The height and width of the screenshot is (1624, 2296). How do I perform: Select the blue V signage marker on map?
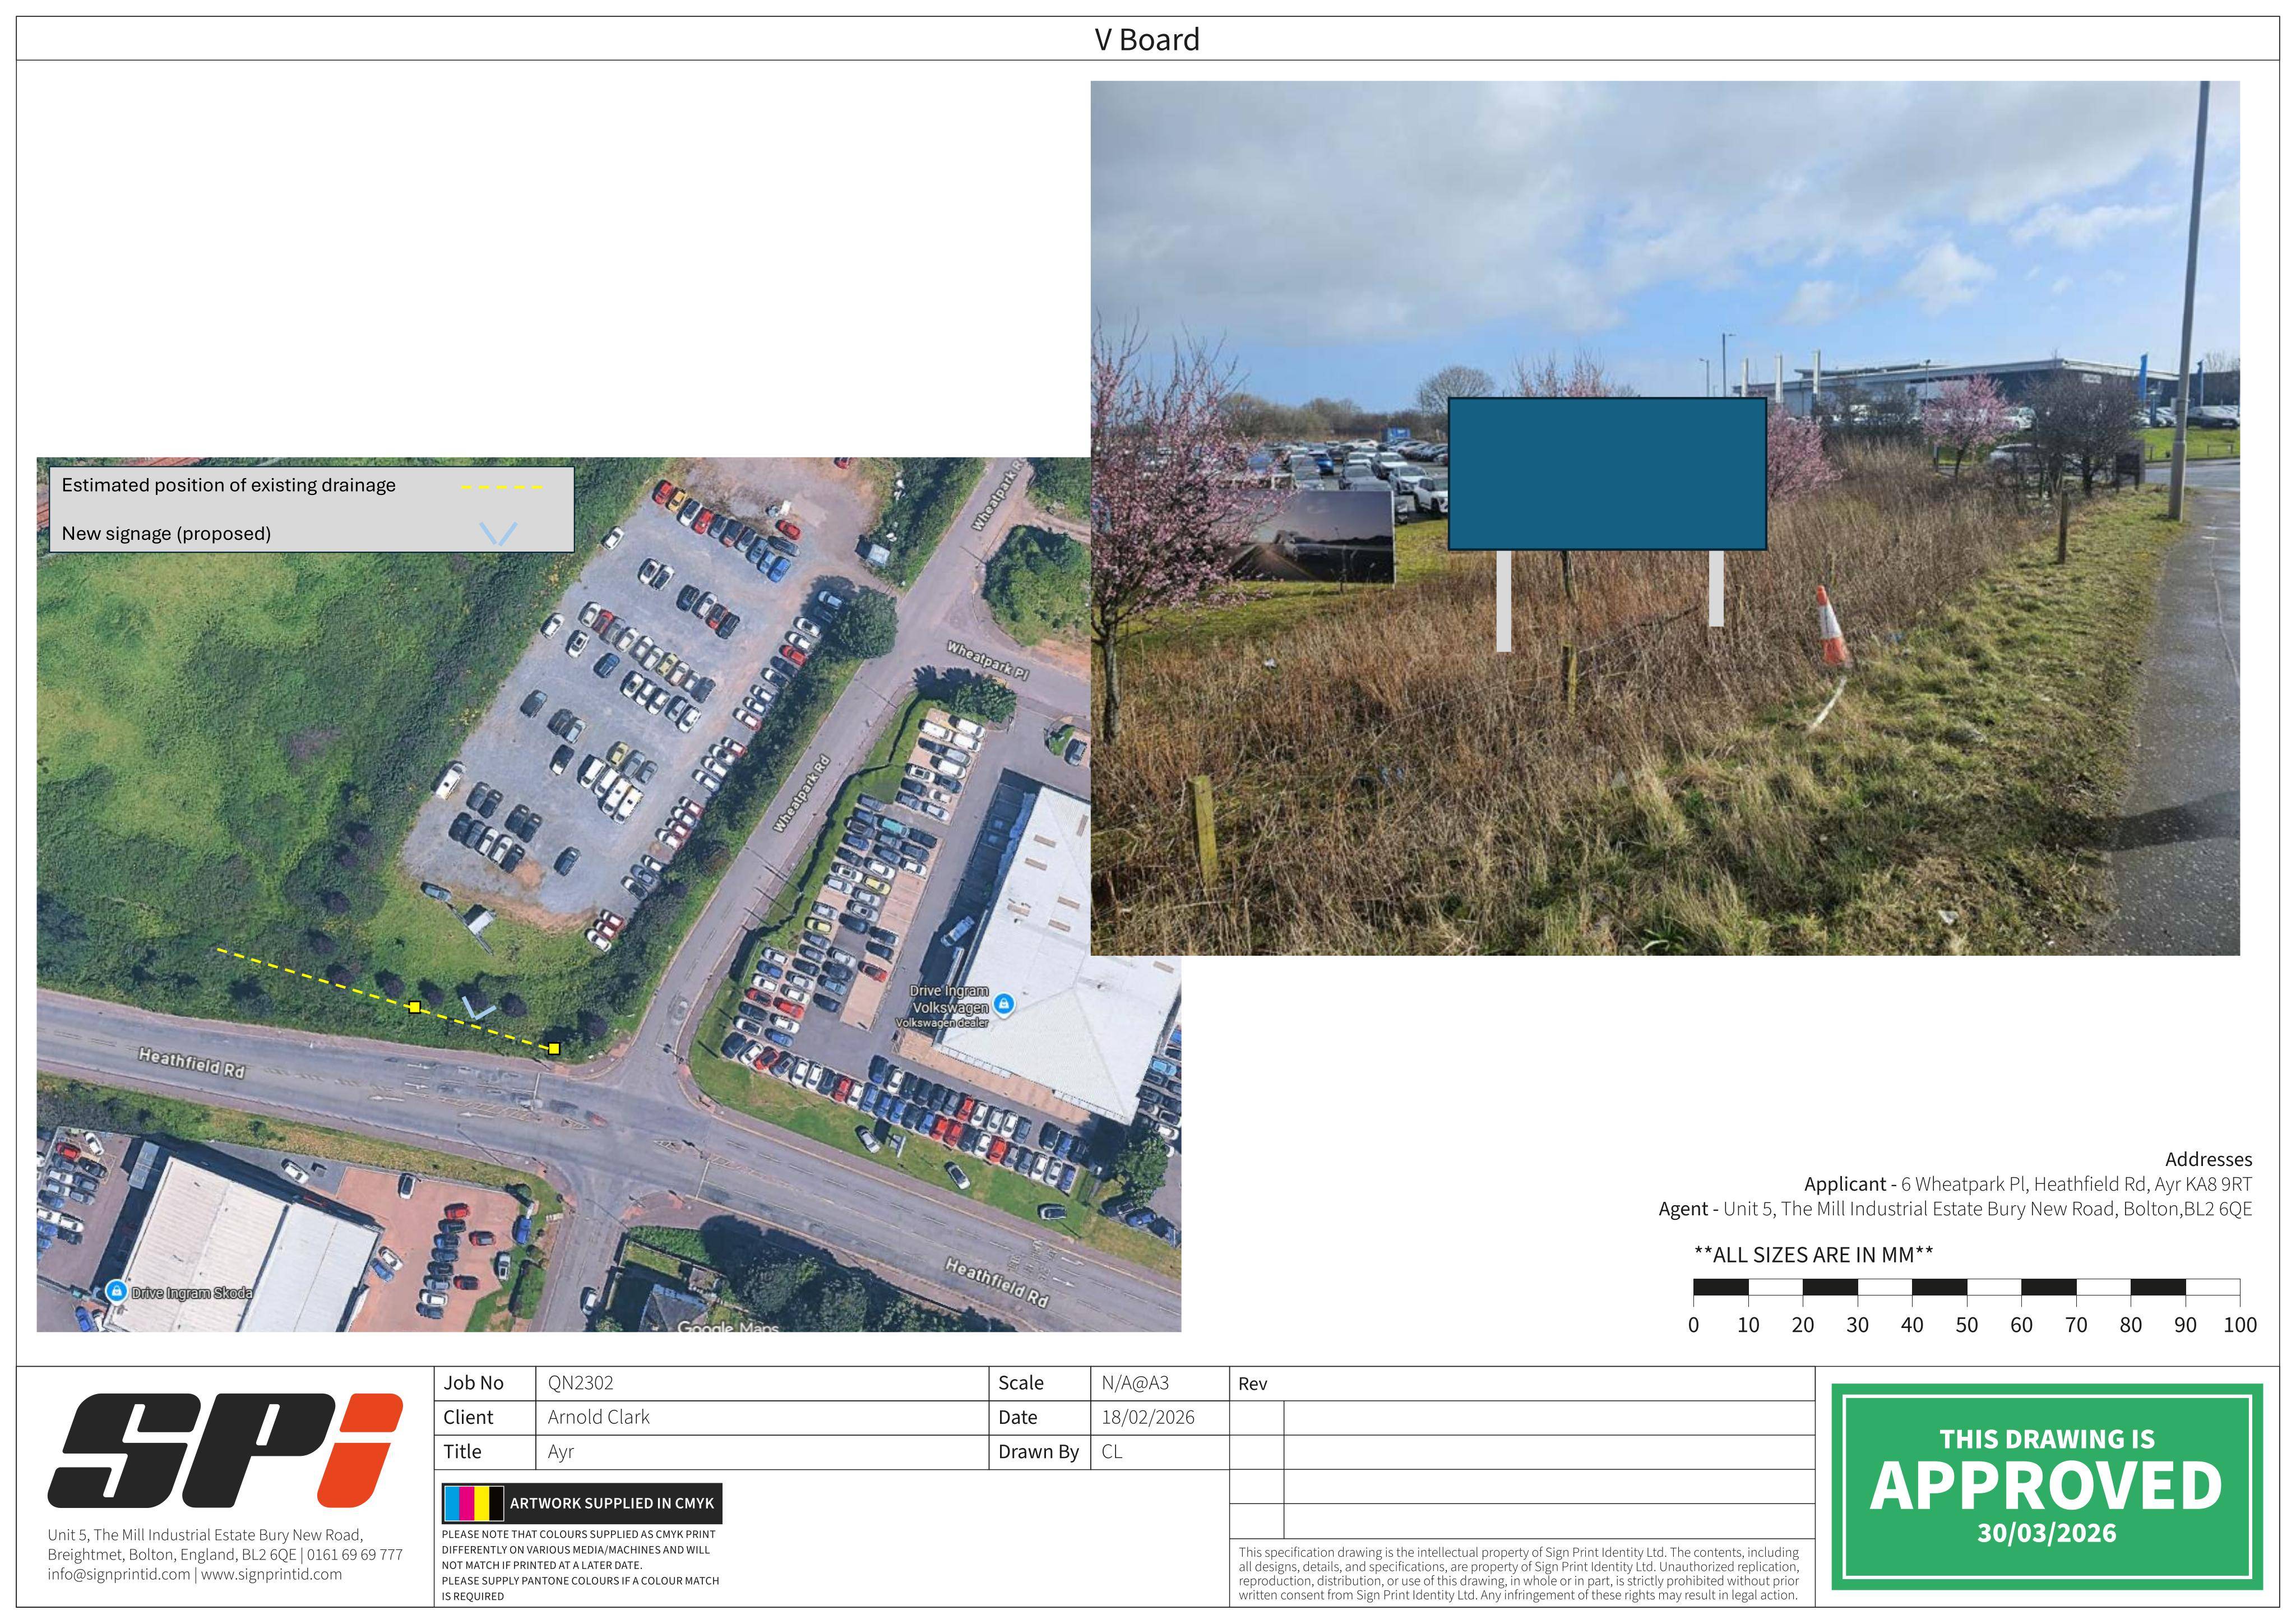[x=478, y=1008]
